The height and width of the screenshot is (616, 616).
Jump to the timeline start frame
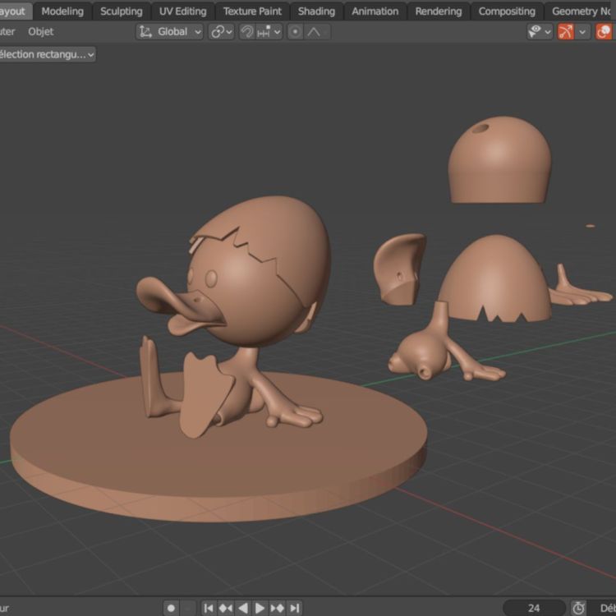click(209, 608)
